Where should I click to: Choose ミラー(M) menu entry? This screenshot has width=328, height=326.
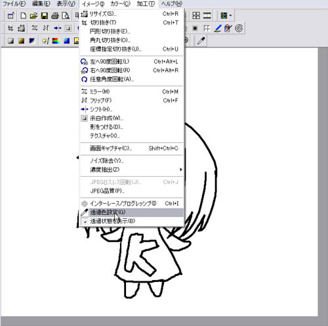point(132,91)
